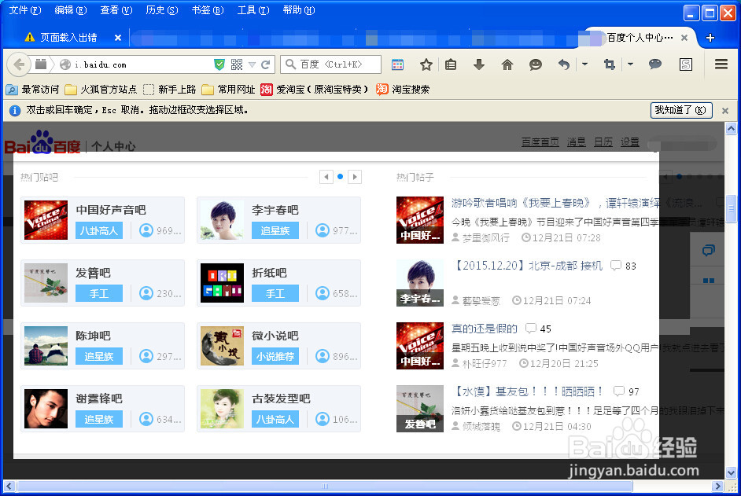
Task: Click the globe site identity icon
Action: (x=65, y=64)
